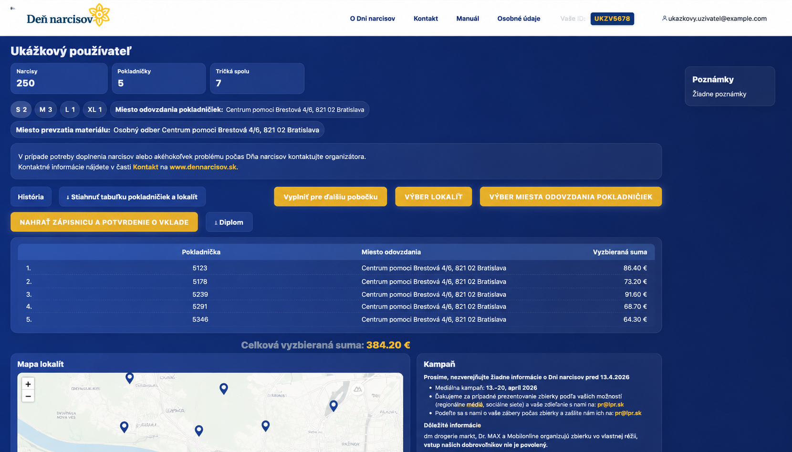Screen dimensions: 792x452
Task: Select the Narcisy 250 stat card
Action: point(59,78)
